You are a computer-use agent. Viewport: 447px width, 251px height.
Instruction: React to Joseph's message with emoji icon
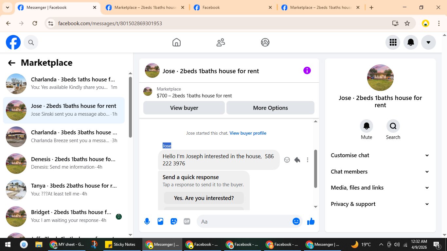point(287,160)
